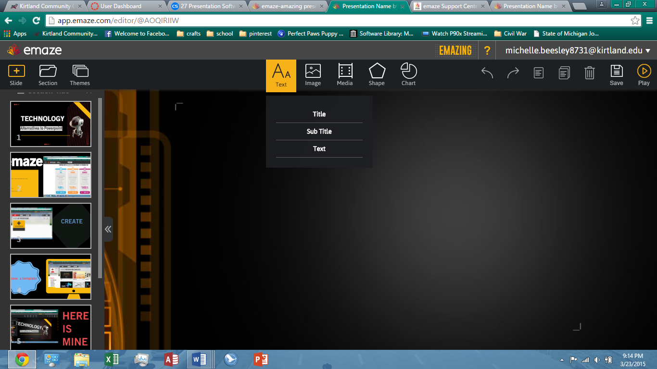The height and width of the screenshot is (369, 657).
Task: Select slide 5 HERE IS MINE thumbnail
Action: pyautogui.click(x=51, y=327)
